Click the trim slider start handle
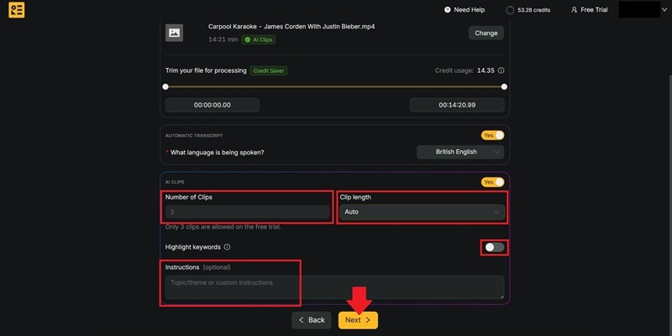This screenshot has width=672, height=336. pyautogui.click(x=165, y=87)
